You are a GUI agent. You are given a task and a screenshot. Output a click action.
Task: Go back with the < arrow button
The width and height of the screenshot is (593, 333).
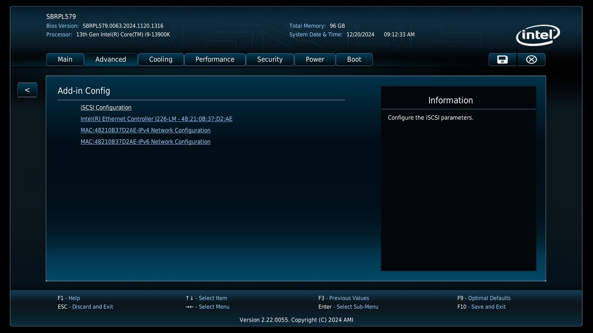27,90
